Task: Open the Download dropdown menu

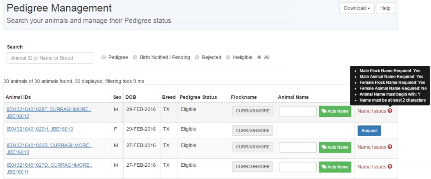Action: [357, 8]
